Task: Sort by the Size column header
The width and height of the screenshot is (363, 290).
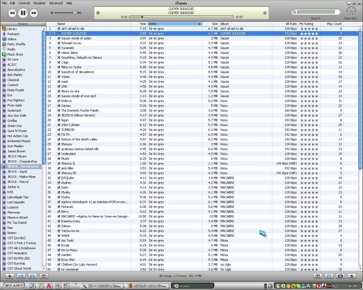Action: (210, 24)
